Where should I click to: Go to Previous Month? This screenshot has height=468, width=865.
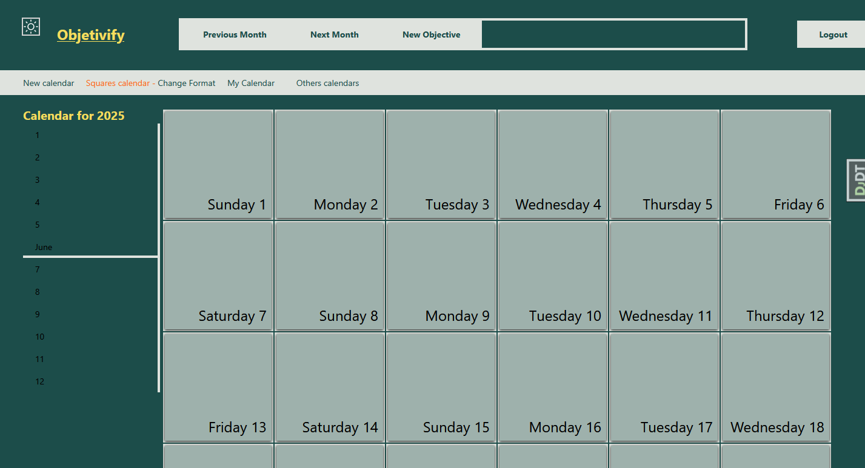[235, 35]
